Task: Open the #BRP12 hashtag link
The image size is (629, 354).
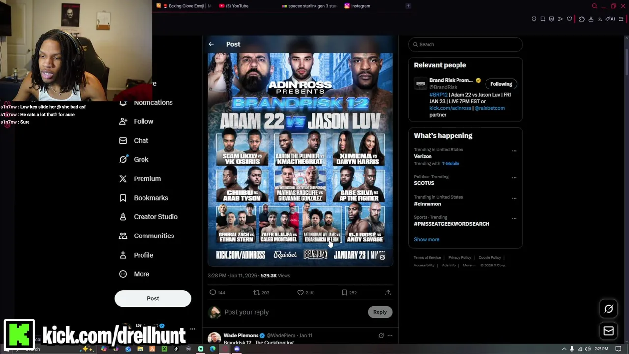Action: click(438, 95)
